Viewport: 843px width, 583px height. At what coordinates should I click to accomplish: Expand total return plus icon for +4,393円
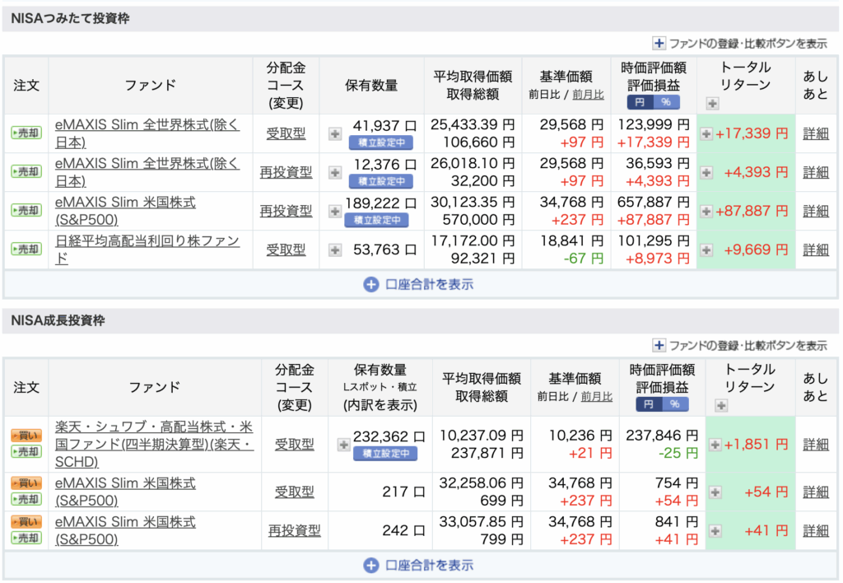click(706, 172)
